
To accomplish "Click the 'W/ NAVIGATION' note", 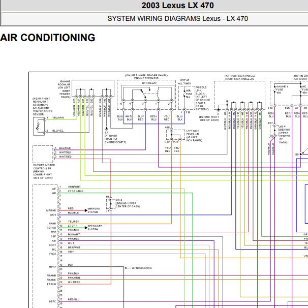I will pyautogui.click(x=142, y=268).
